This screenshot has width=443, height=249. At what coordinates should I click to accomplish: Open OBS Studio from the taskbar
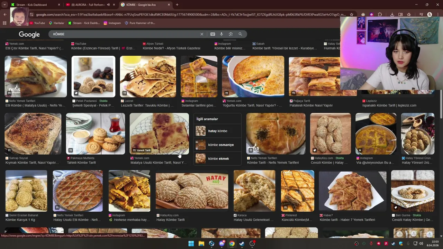pyautogui.click(x=252, y=244)
